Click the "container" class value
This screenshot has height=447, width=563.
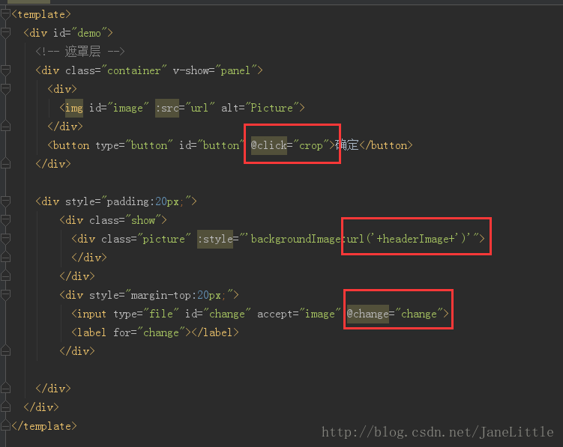coord(133,70)
